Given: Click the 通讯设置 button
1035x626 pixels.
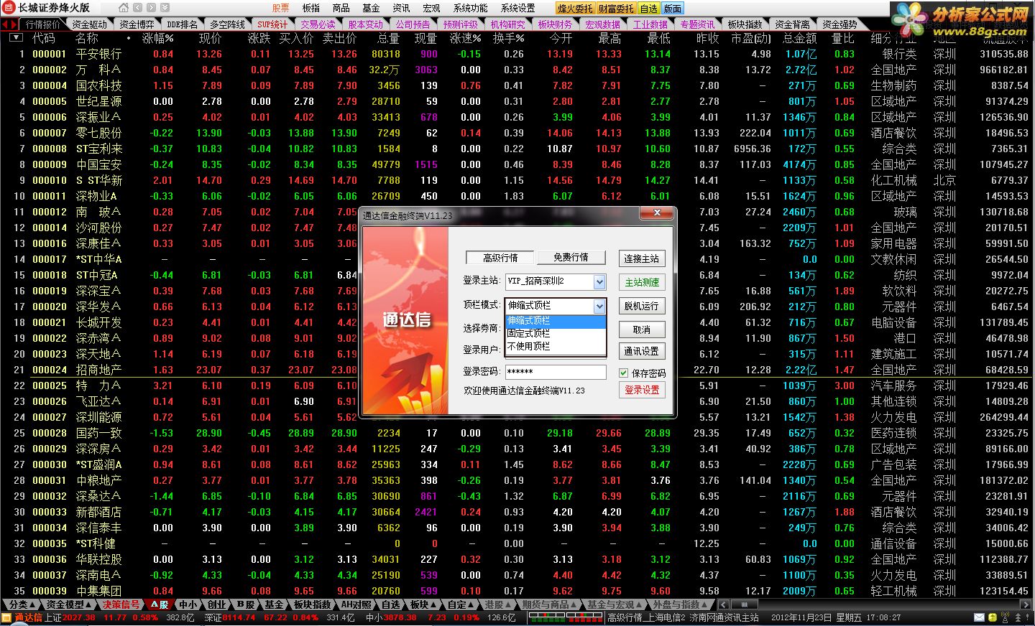Looking at the screenshot, I should click(x=642, y=351).
